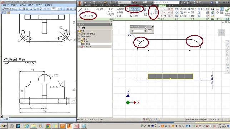Click Save icon in Picture Manager toolbar
The width and height of the screenshot is (230, 129).
pyautogui.click(x=20, y=9)
